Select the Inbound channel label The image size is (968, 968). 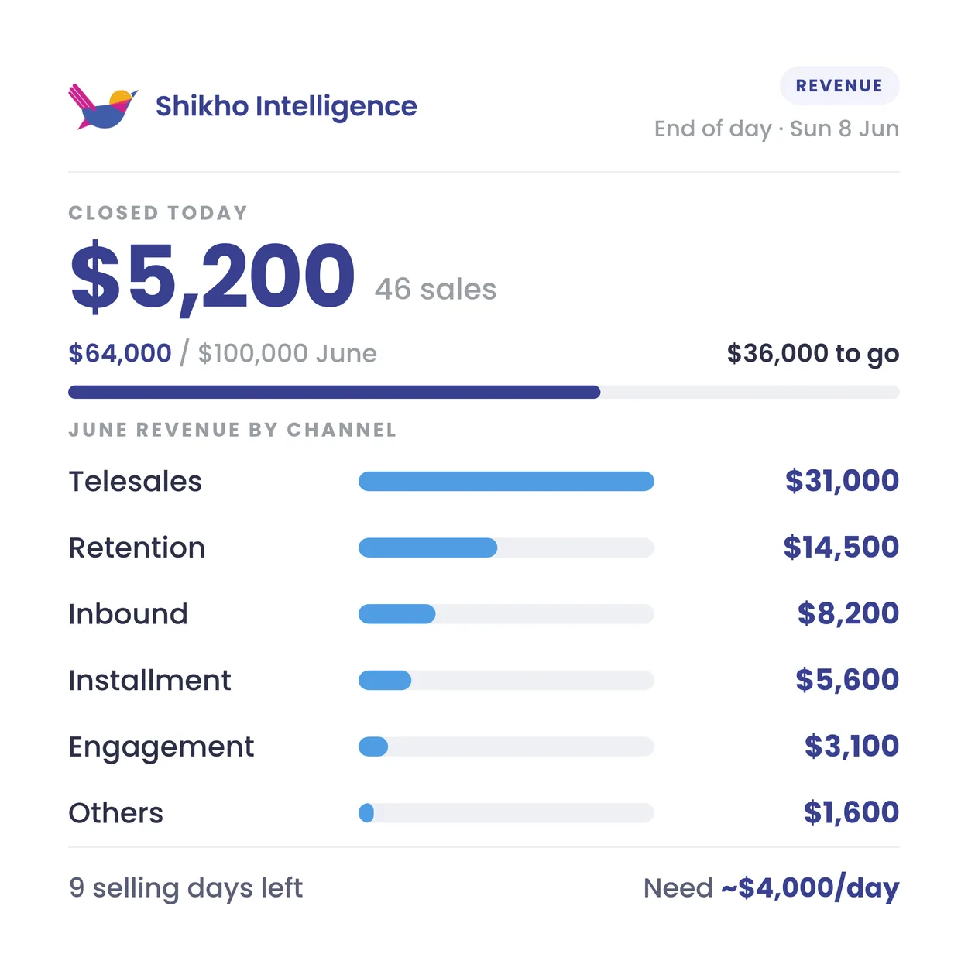129,614
